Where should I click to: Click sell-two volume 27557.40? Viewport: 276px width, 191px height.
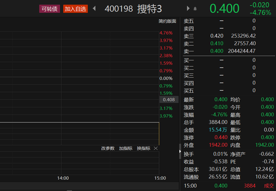(245, 43)
